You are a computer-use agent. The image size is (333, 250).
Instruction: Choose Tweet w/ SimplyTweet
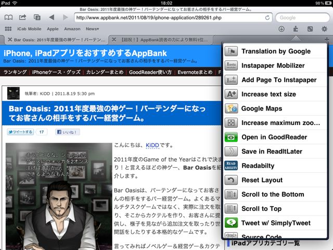[275, 223]
